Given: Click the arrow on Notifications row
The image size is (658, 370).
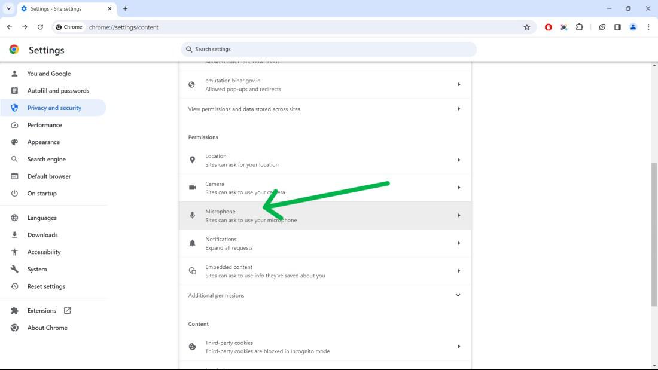Looking at the screenshot, I should click(459, 243).
